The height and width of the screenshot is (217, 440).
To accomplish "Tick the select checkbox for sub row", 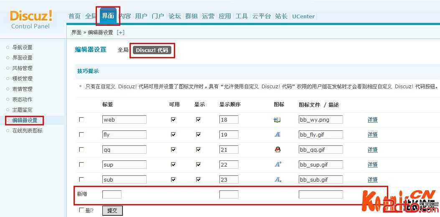I will (81, 179).
